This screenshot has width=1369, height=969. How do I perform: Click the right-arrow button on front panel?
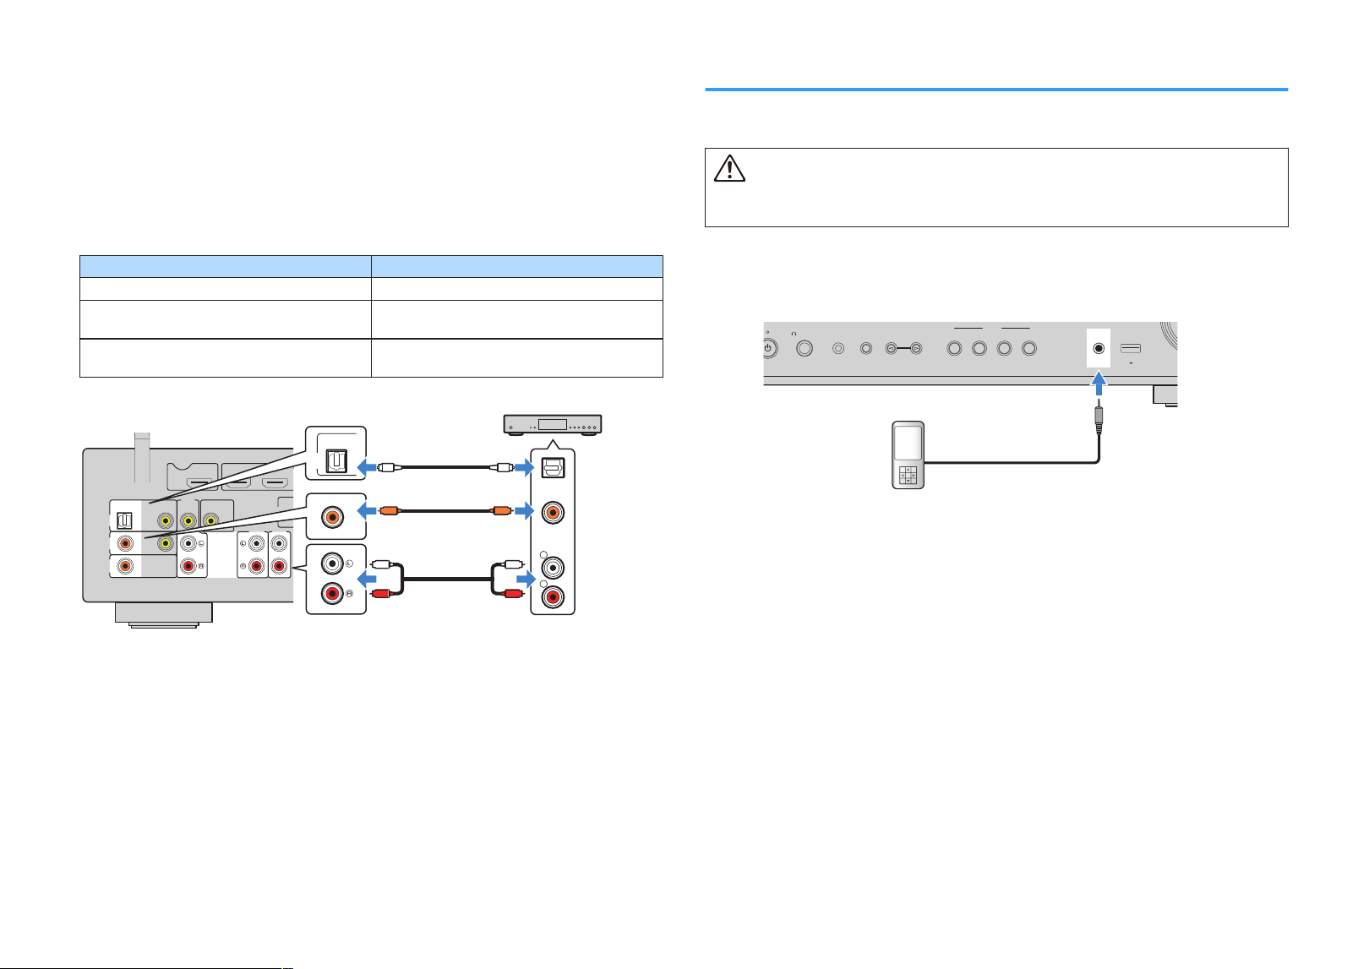(x=917, y=348)
